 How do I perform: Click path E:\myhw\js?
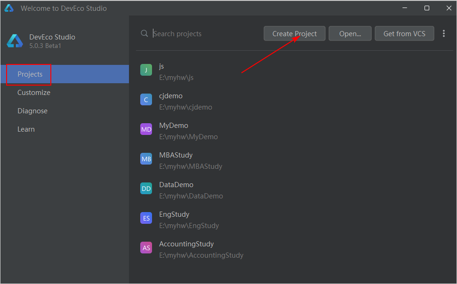(176, 78)
